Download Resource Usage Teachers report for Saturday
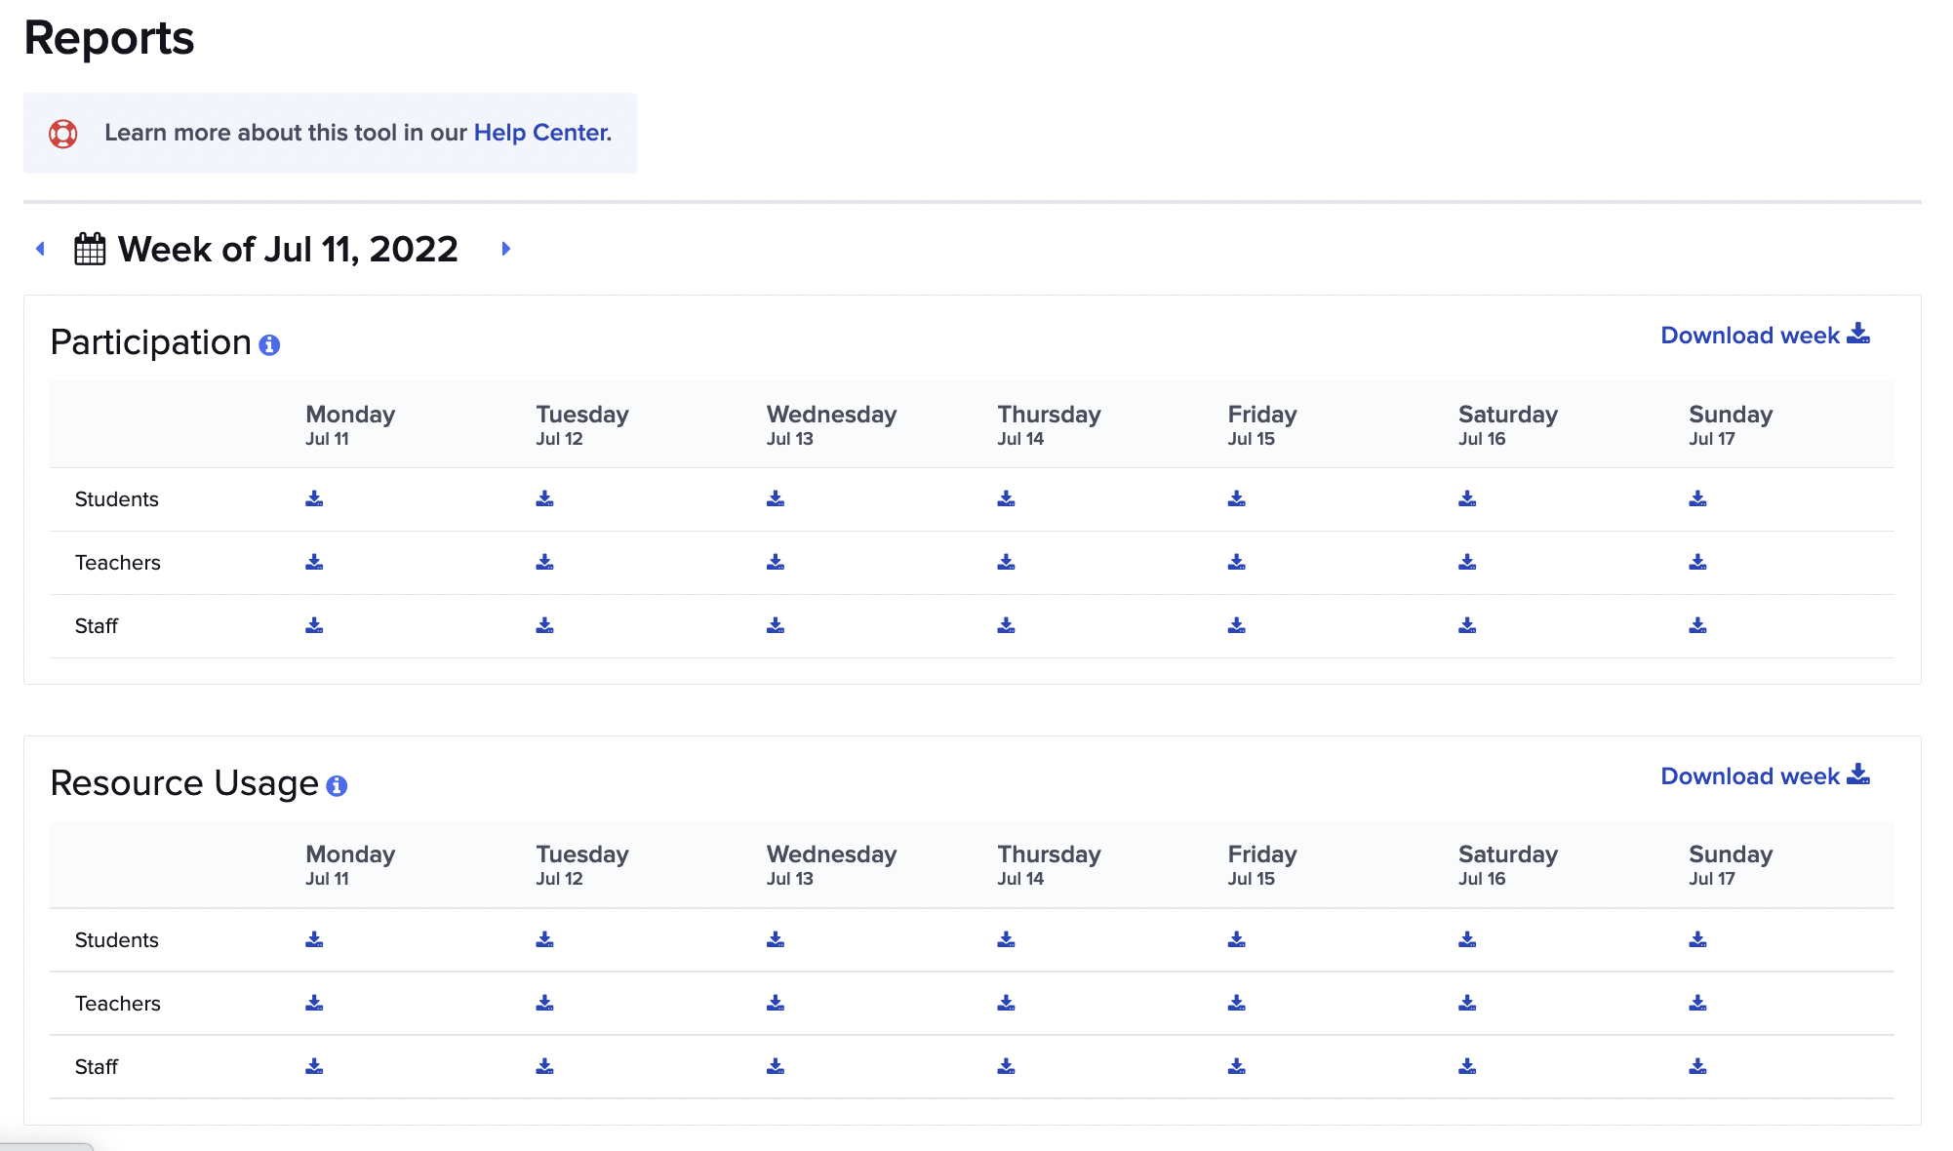1953x1151 pixels. [x=1467, y=1003]
